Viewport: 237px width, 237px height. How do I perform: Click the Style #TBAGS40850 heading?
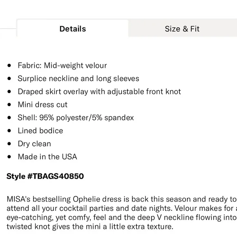[x=45, y=176]
